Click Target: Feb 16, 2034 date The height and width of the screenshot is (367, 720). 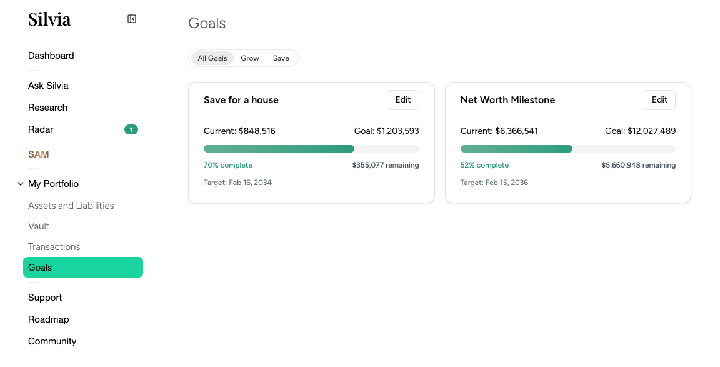coord(238,183)
